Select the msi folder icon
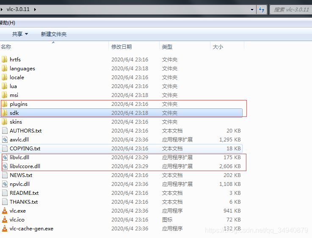Screen dimensions: 312x238 (x=4, y=95)
